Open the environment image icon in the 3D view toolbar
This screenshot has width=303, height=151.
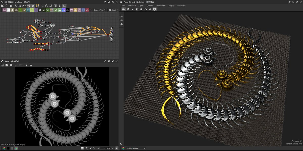pos(137,9)
